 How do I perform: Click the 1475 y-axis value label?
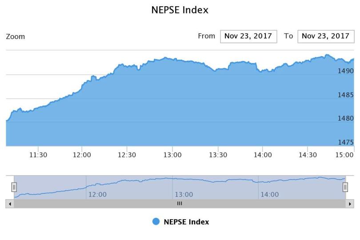tap(345, 143)
